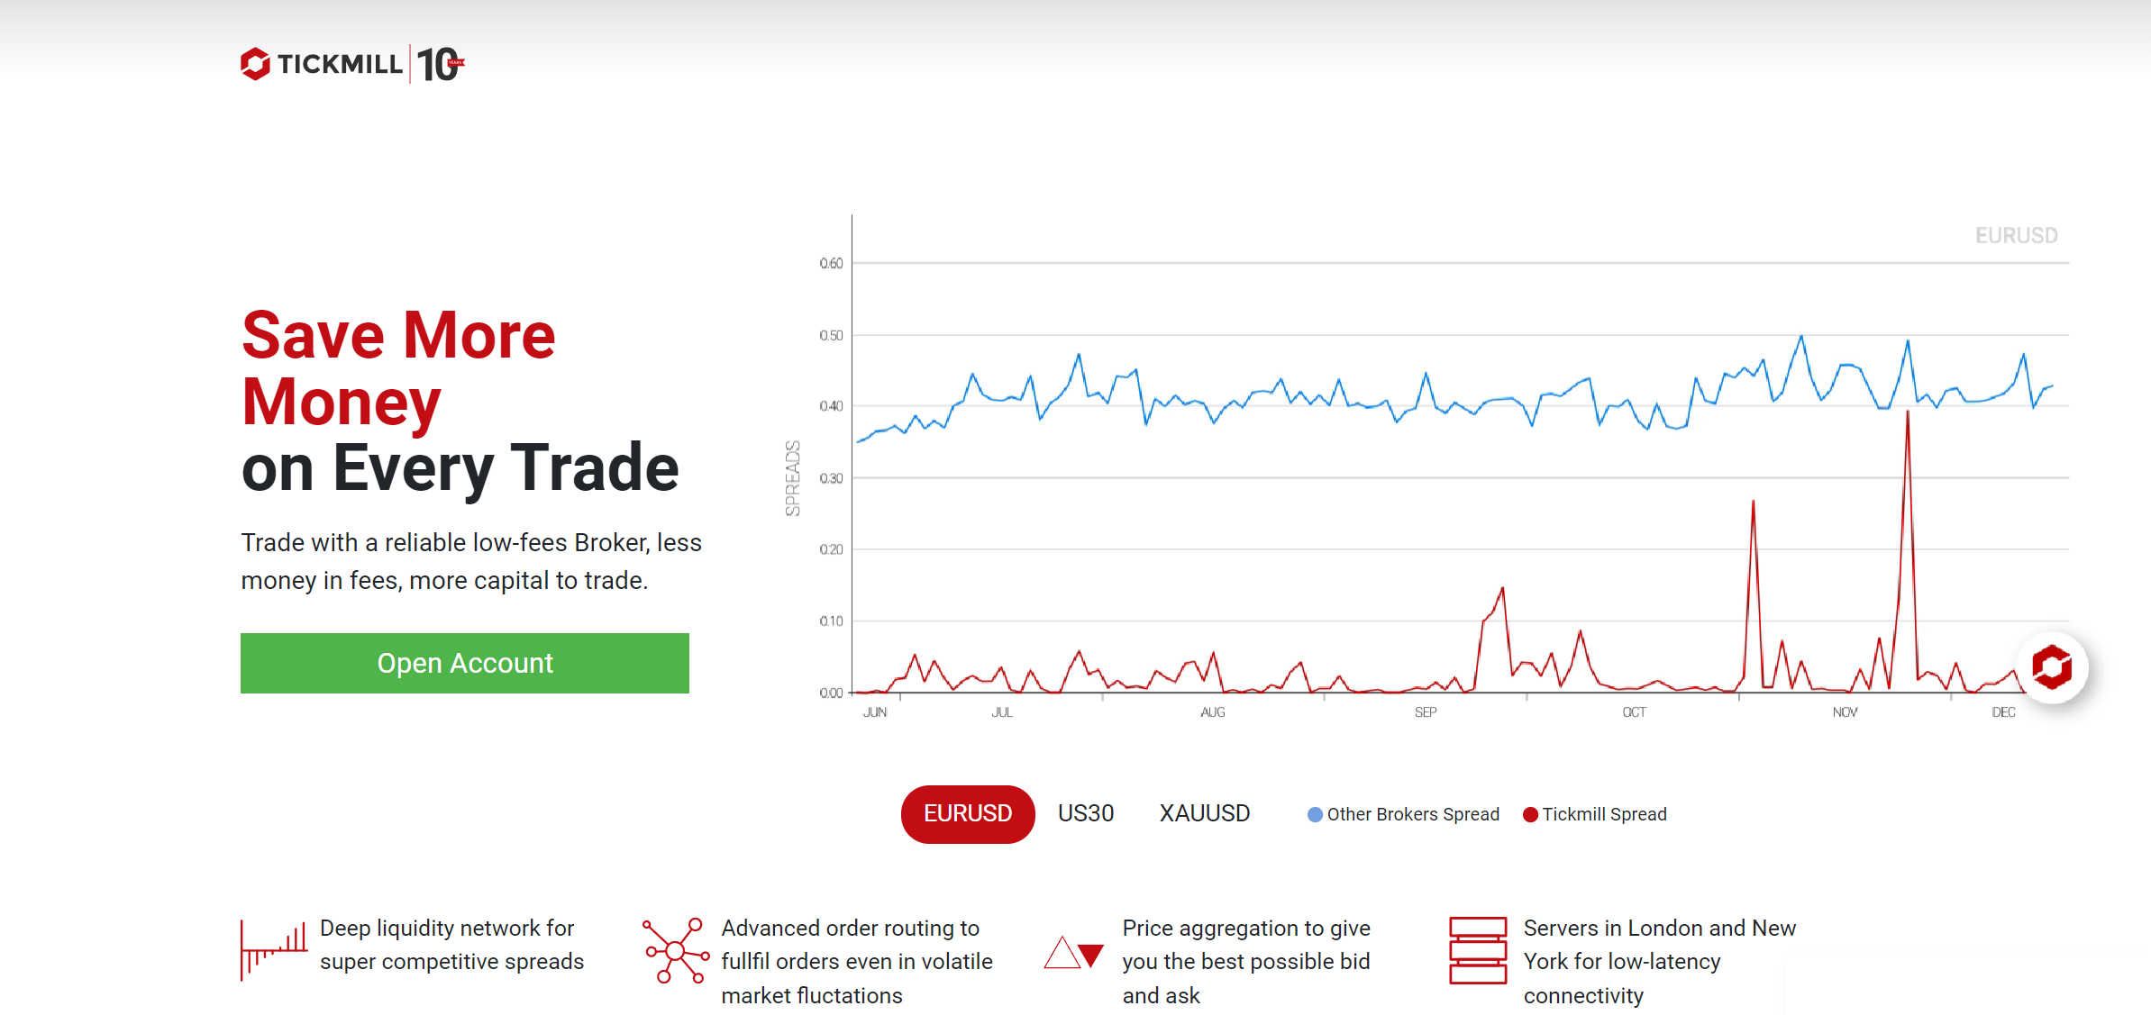
Task: Click the Tickmill logo in header
Action: click(321, 64)
